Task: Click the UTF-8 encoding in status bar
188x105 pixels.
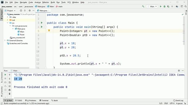Action: coord(172,103)
